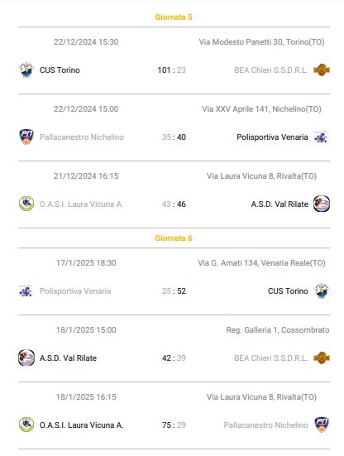This screenshot has width=344, height=456.
Task: Open CUS Torino team name in Giornata 5
Action: point(60,70)
